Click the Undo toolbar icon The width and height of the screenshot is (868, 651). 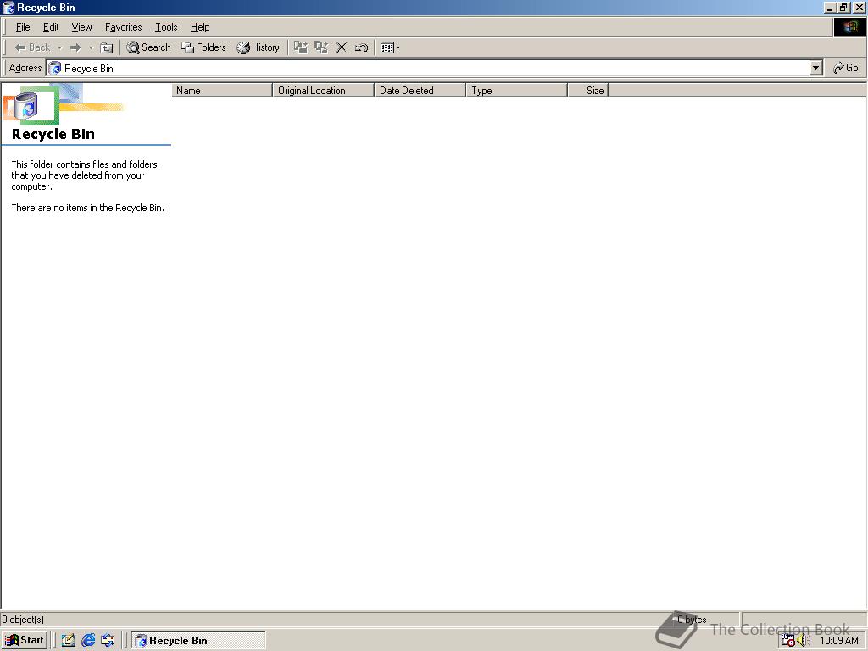tap(361, 47)
